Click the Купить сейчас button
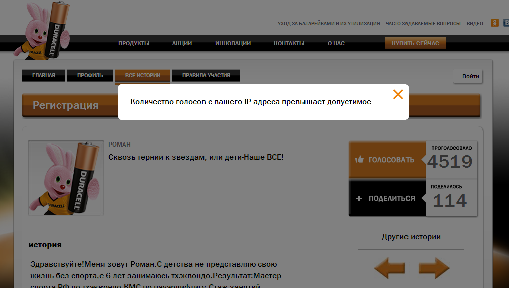 click(x=416, y=43)
